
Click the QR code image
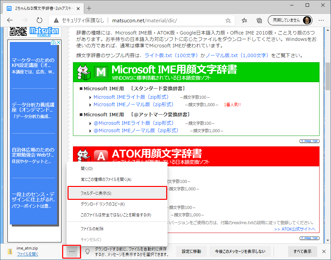(x=18, y=31)
